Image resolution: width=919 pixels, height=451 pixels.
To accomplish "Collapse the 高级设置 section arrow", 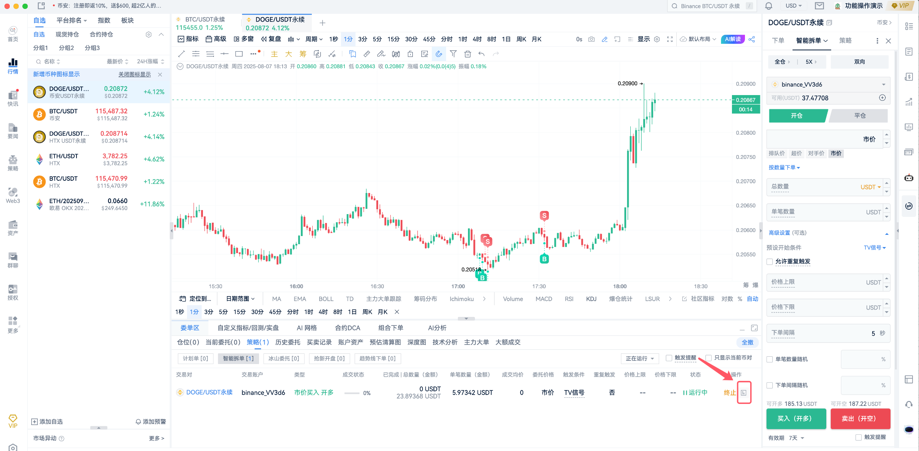I will (886, 233).
